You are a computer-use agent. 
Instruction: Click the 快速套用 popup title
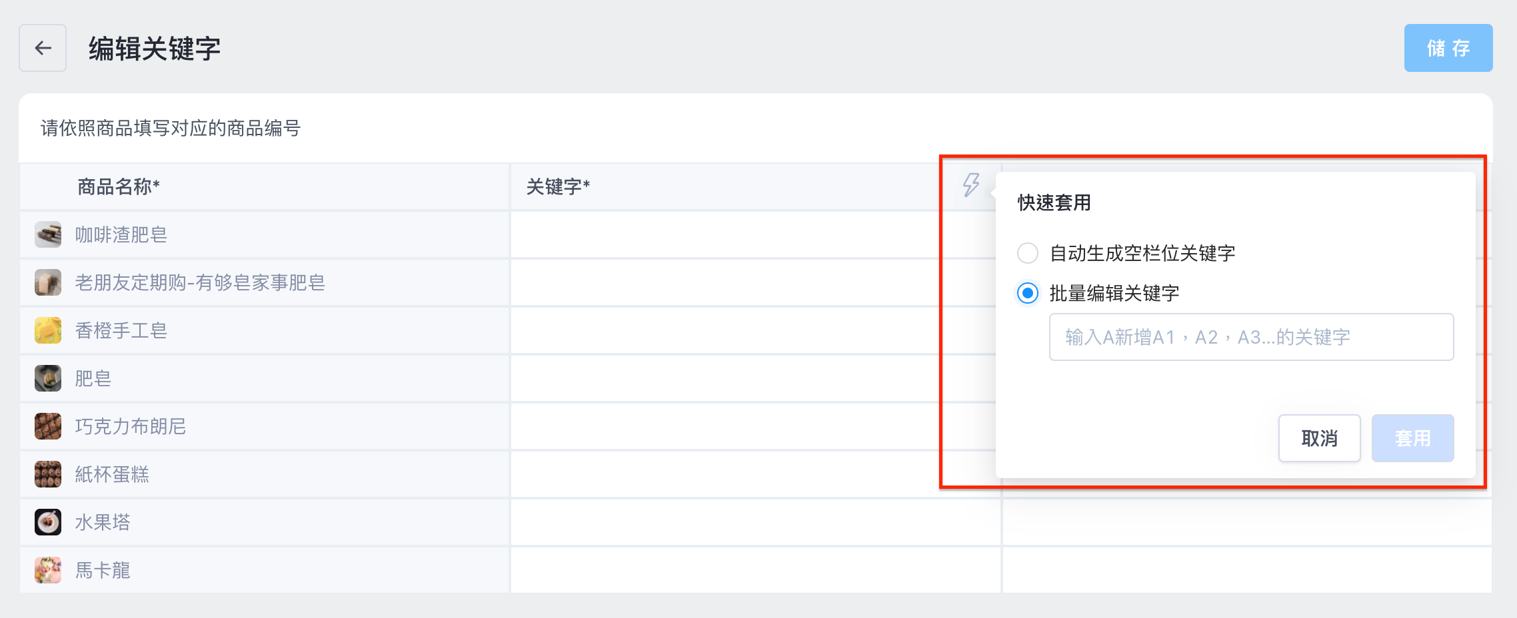click(x=1054, y=202)
